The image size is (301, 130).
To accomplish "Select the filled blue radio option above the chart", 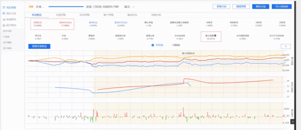I will click(x=153, y=45).
